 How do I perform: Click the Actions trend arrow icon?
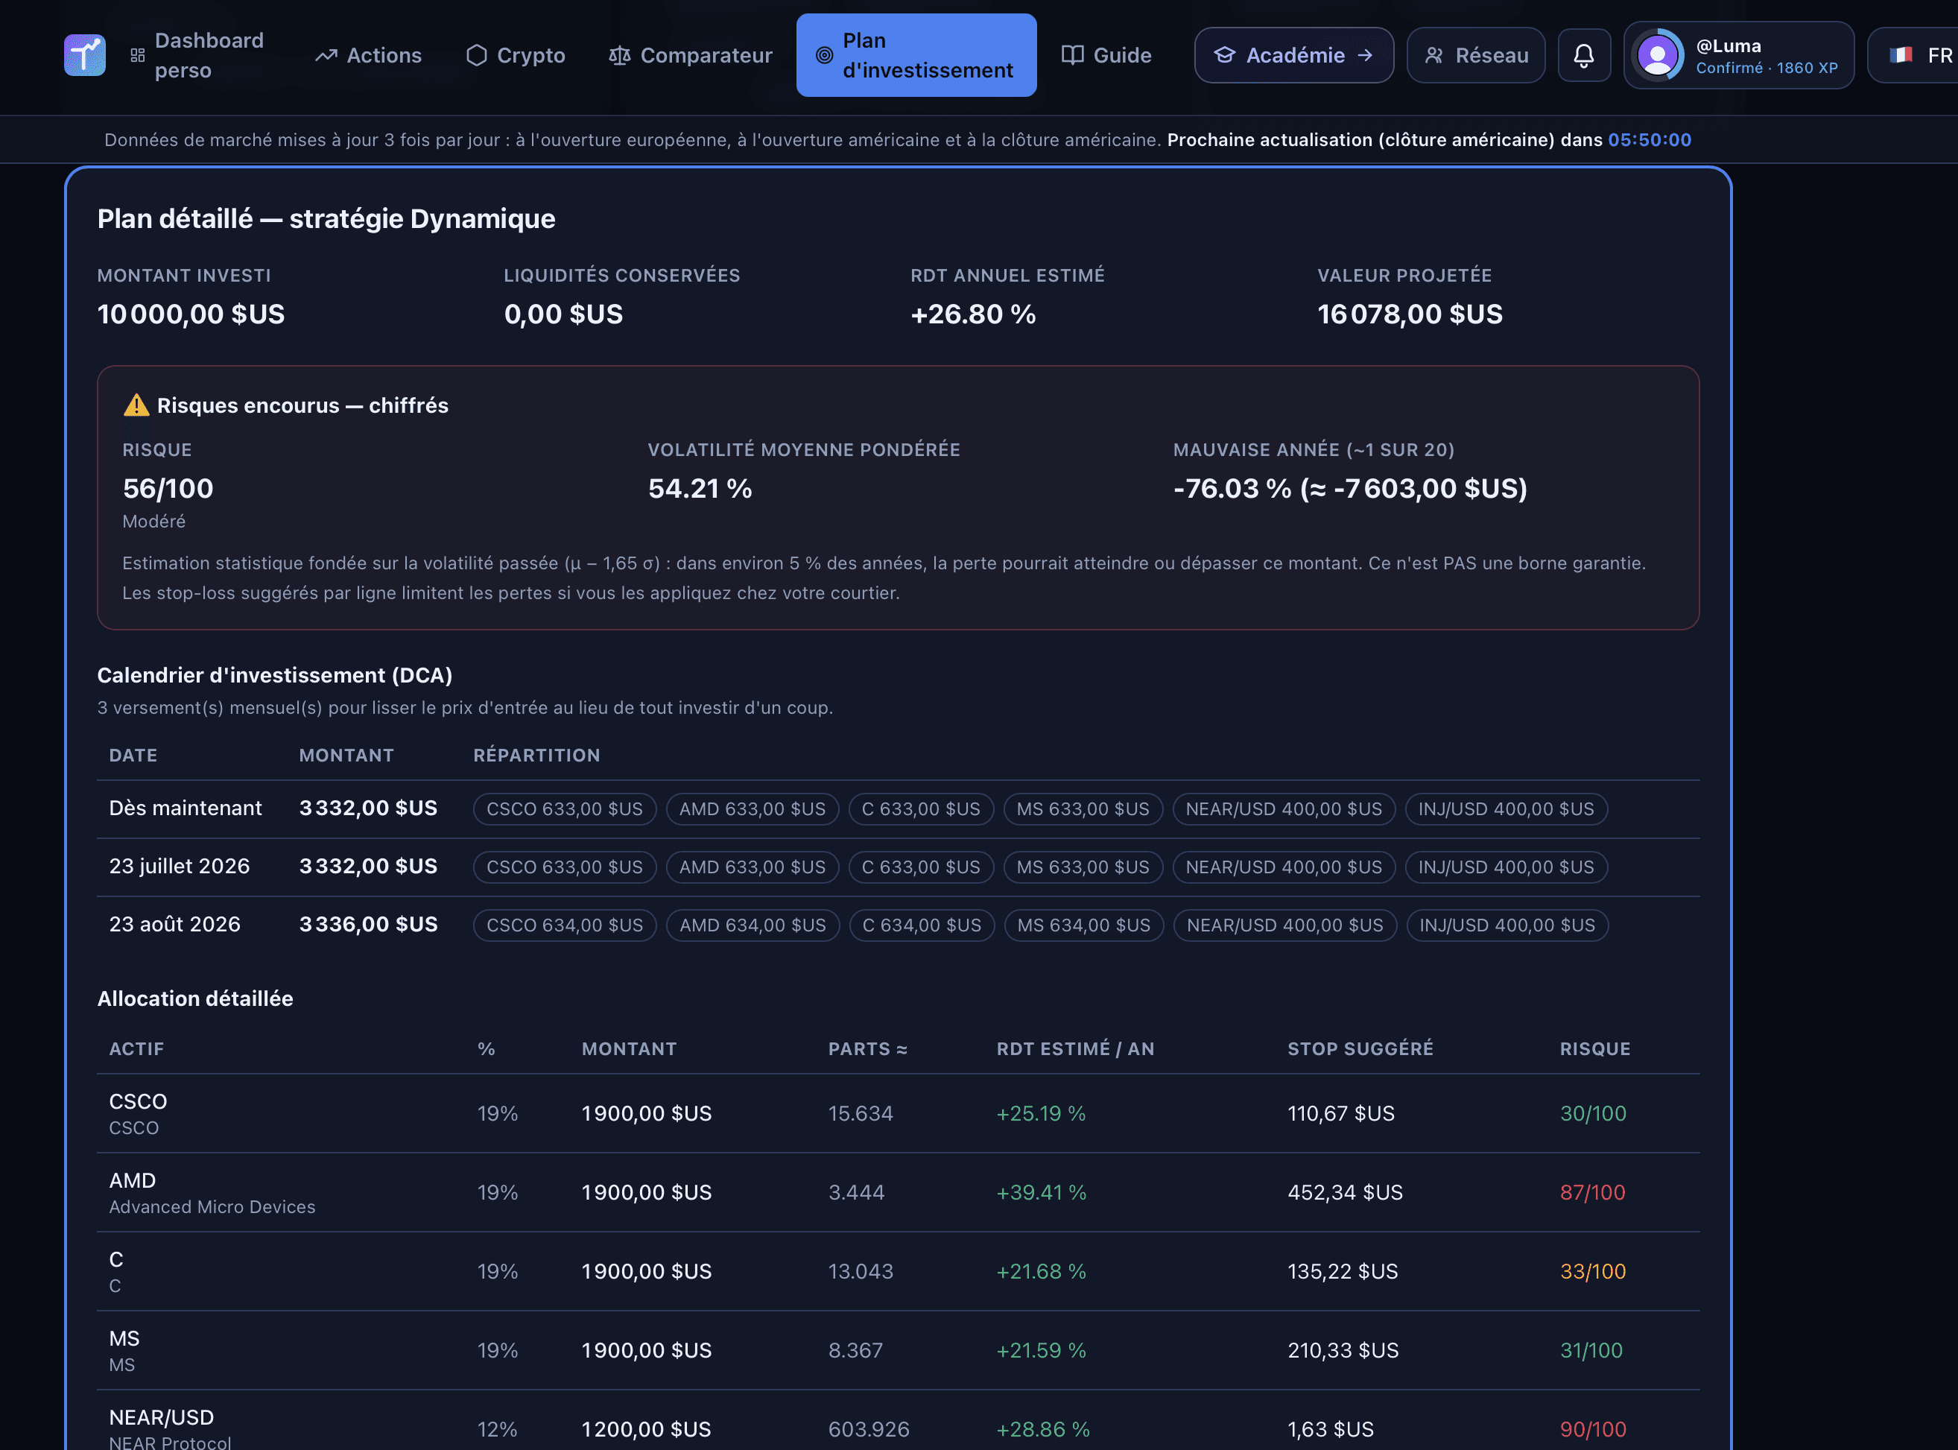click(x=326, y=55)
